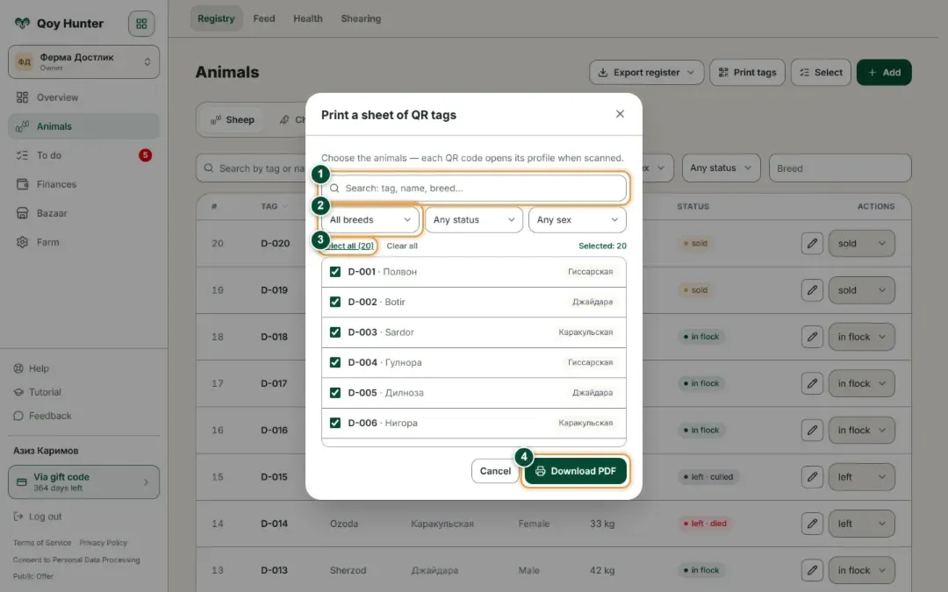Open the Any status dropdown in dialog
This screenshot has height=592, width=948.
click(x=474, y=220)
